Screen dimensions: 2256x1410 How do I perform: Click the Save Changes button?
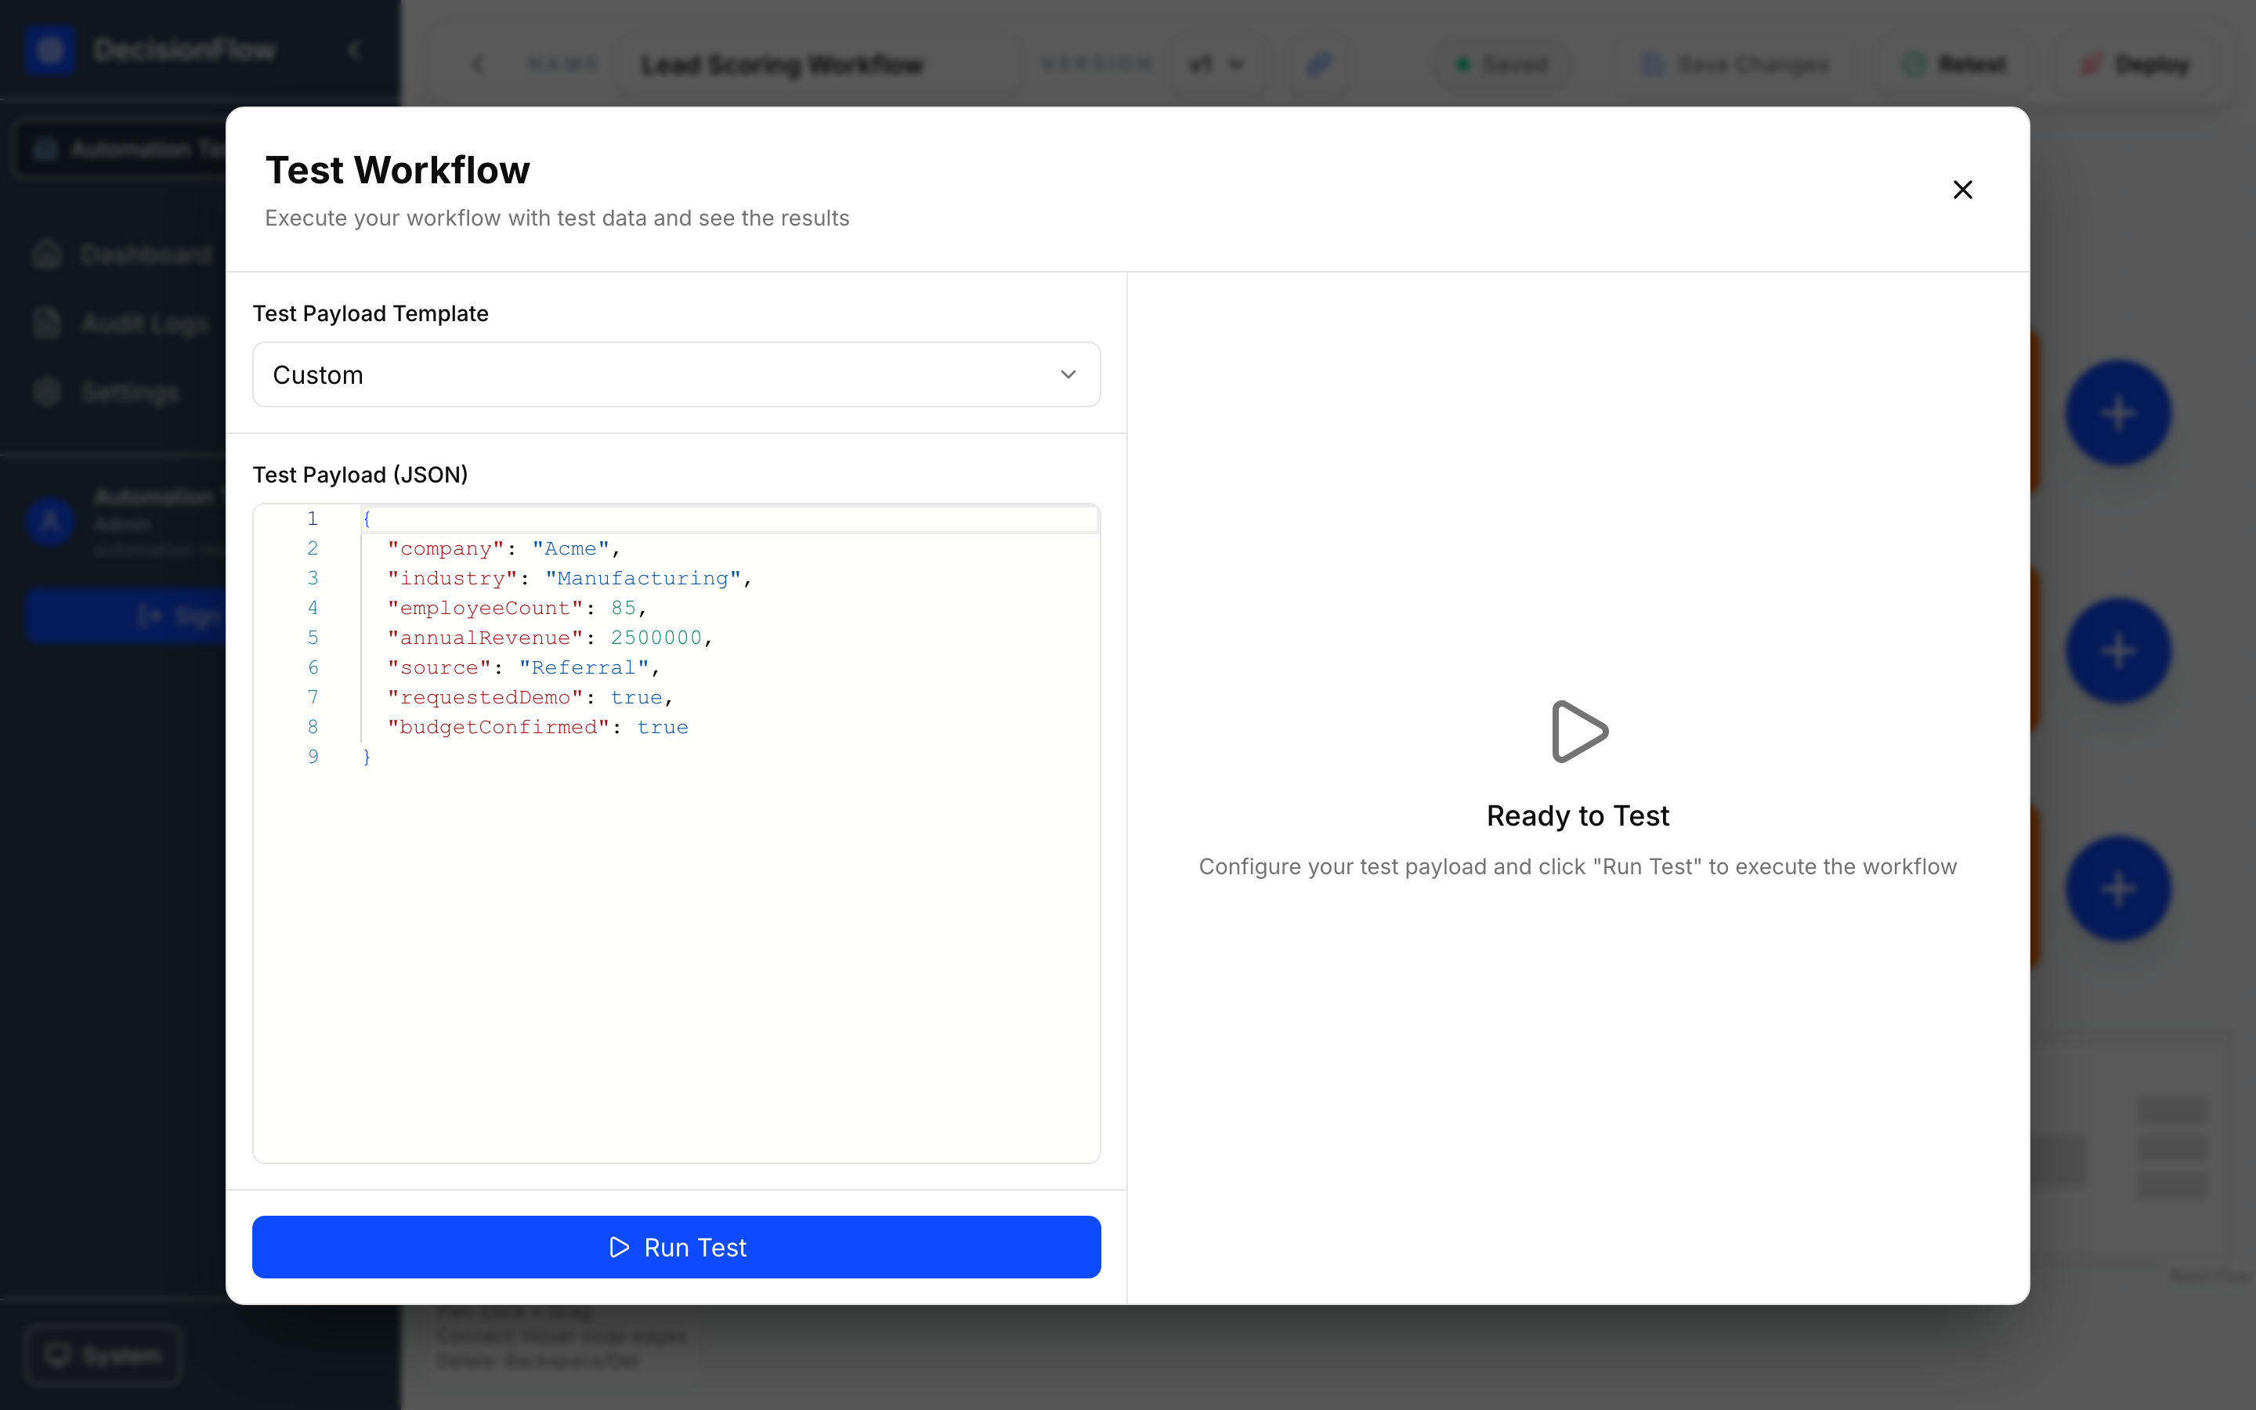(x=1735, y=64)
